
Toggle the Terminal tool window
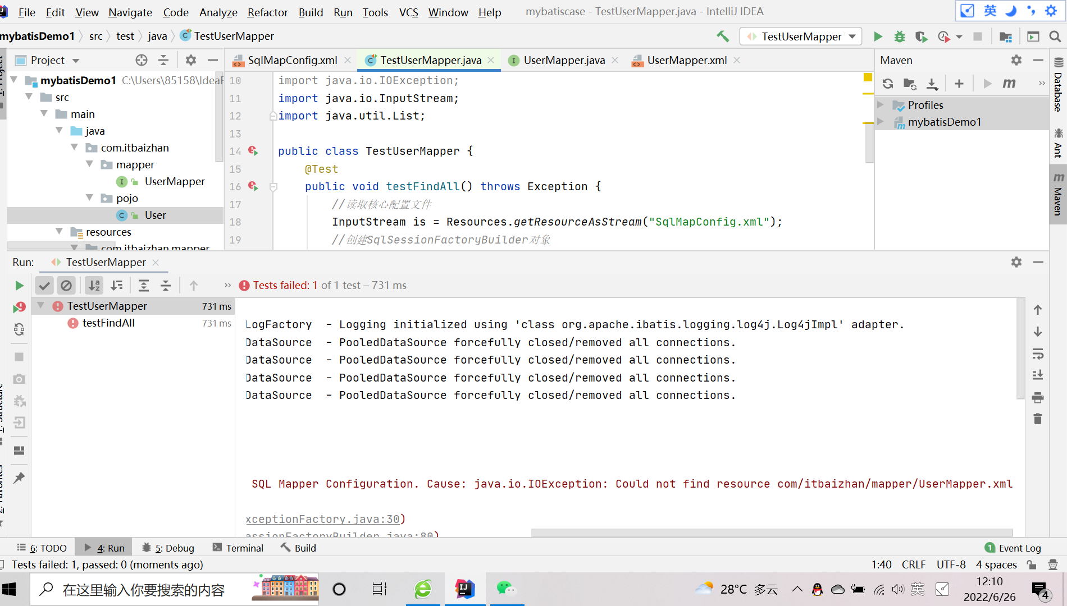238,548
